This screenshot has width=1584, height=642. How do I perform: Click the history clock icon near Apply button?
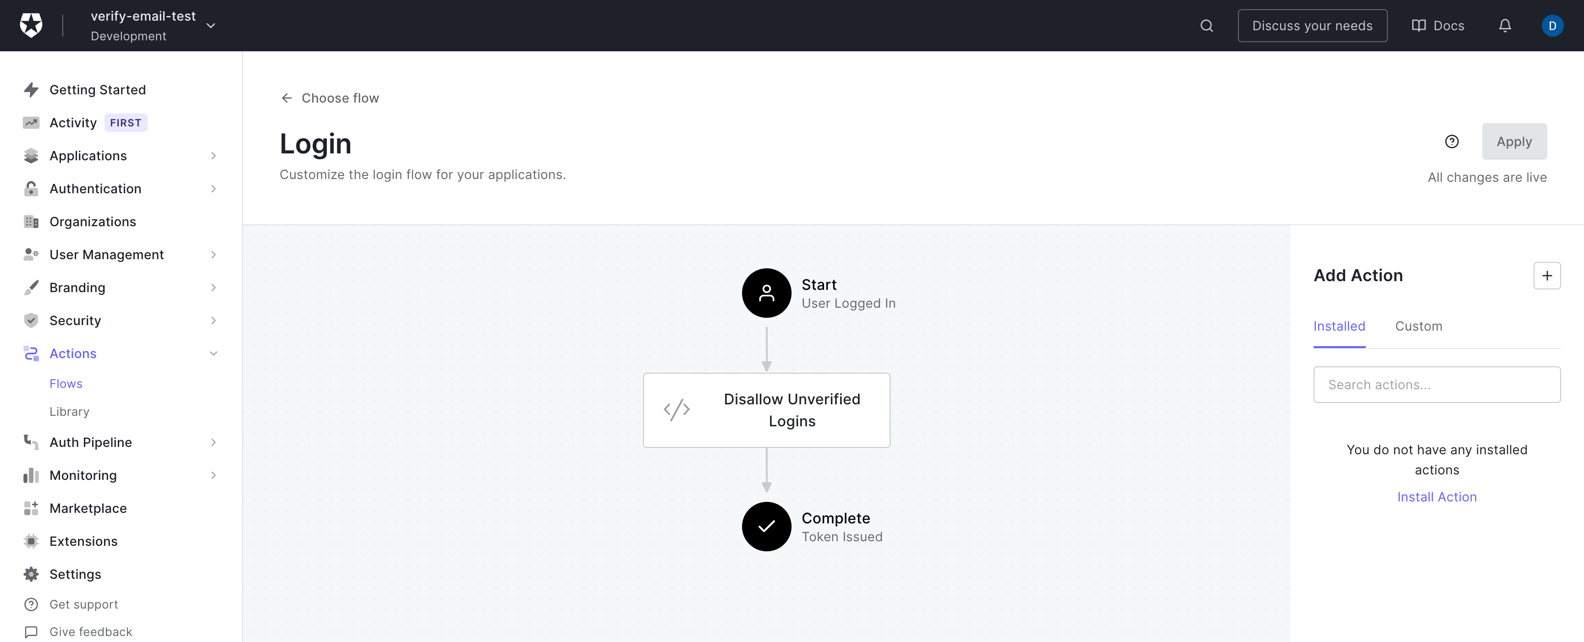pyautogui.click(x=1452, y=141)
